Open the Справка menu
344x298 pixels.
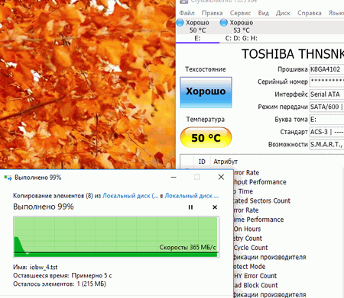tap(309, 13)
